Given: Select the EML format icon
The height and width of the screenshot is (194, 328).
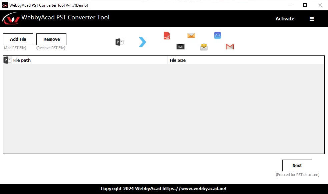Looking at the screenshot, I should point(180,47).
